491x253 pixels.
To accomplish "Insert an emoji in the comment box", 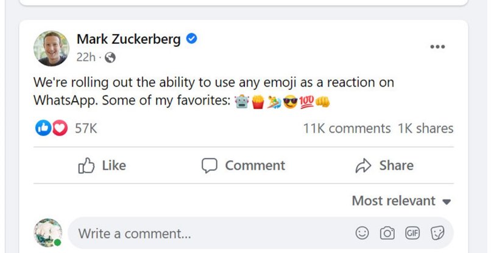I will tap(362, 233).
